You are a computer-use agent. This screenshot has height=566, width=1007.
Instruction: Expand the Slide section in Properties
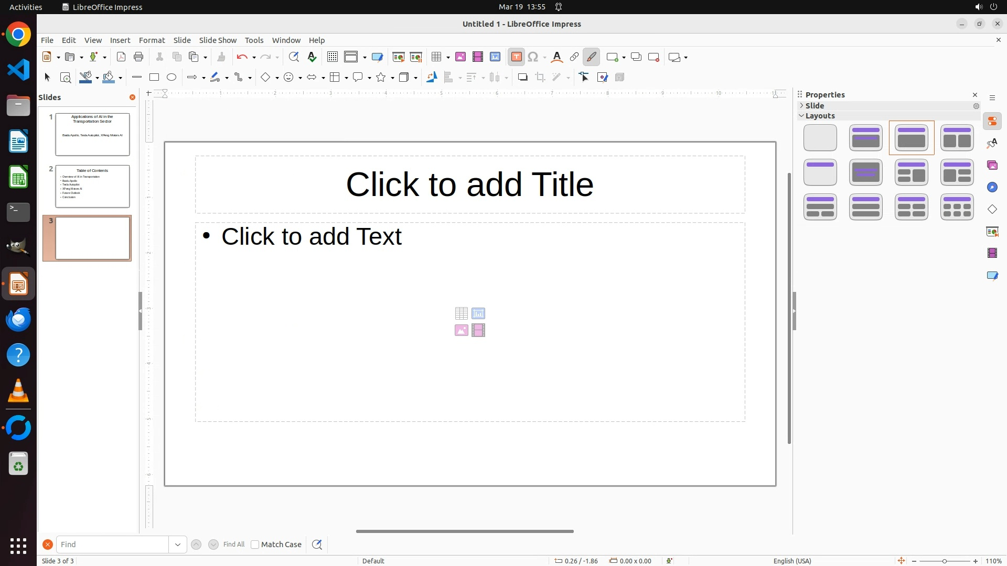pyautogui.click(x=815, y=106)
